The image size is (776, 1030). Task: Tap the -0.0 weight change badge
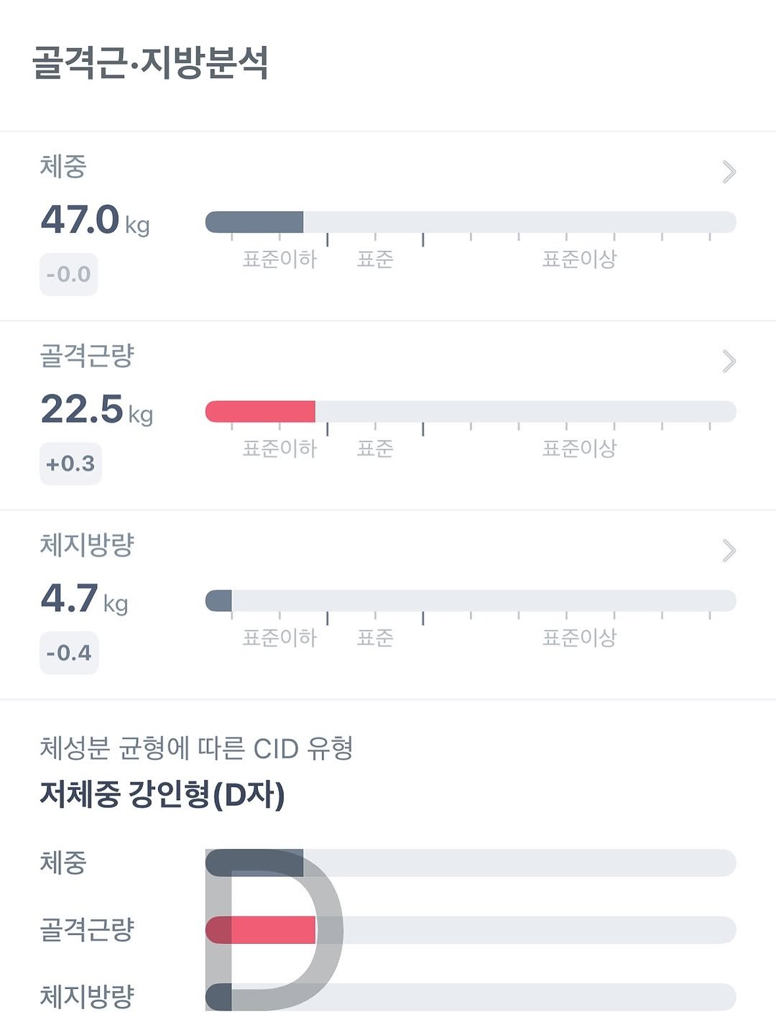(x=68, y=275)
